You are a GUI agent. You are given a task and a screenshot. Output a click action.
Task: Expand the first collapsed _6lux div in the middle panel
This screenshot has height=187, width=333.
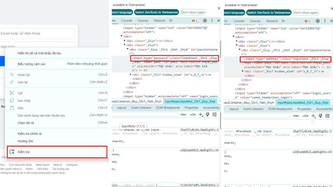(x=125, y=41)
